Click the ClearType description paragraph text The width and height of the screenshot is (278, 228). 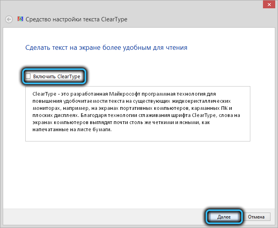[x=136, y=112]
